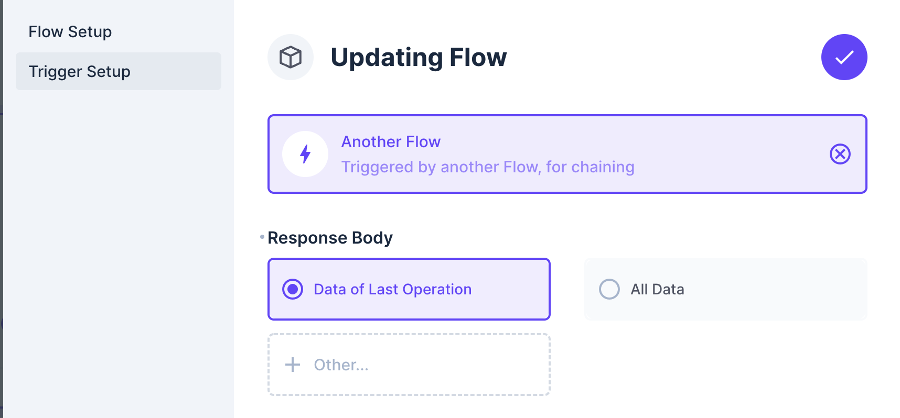Add a custom response body via Other...
This screenshot has width=900, height=418.
click(409, 364)
